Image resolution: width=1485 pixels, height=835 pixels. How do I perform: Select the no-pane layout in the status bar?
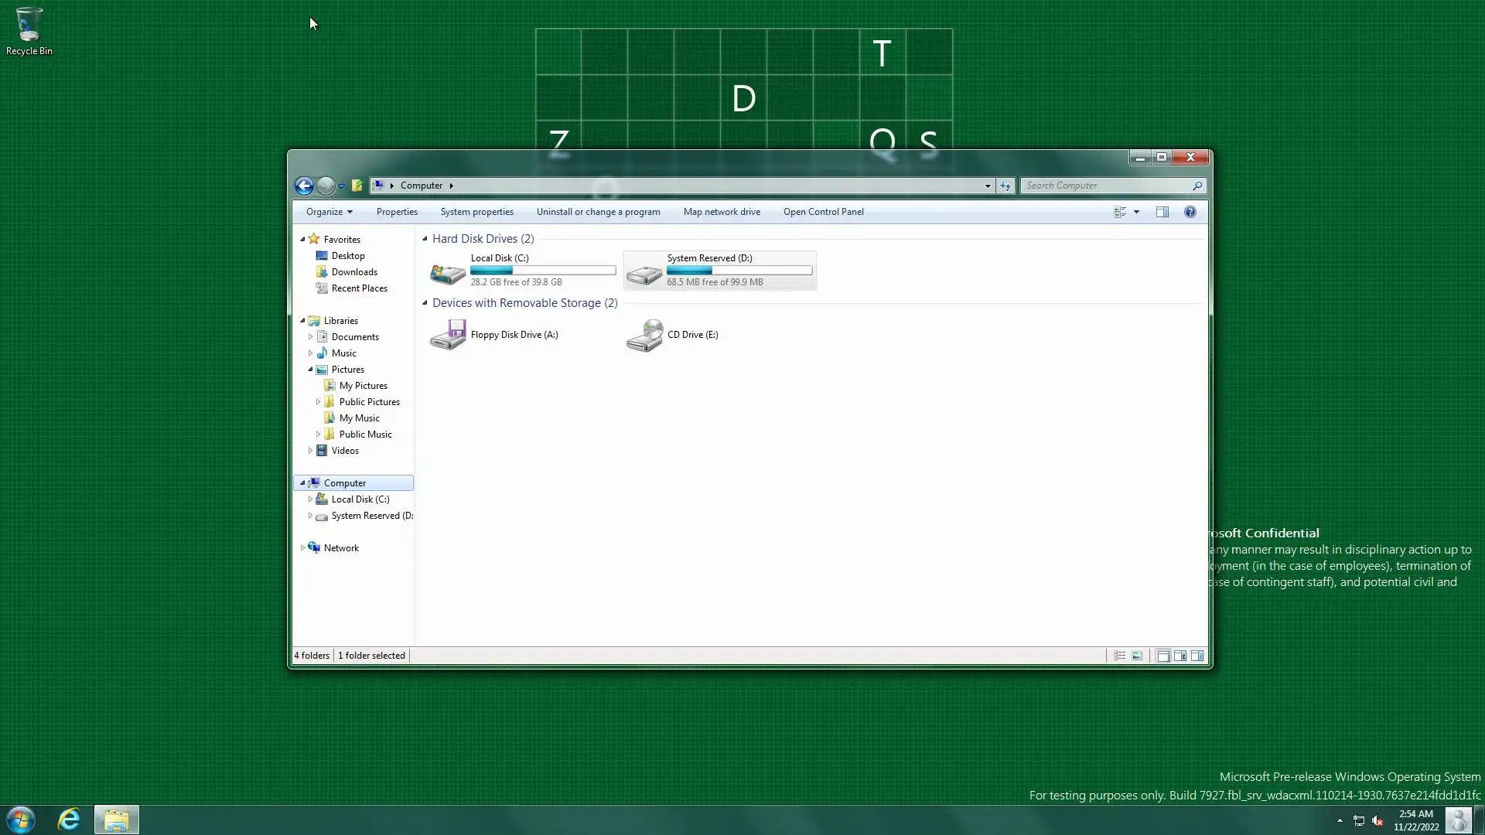(1163, 656)
